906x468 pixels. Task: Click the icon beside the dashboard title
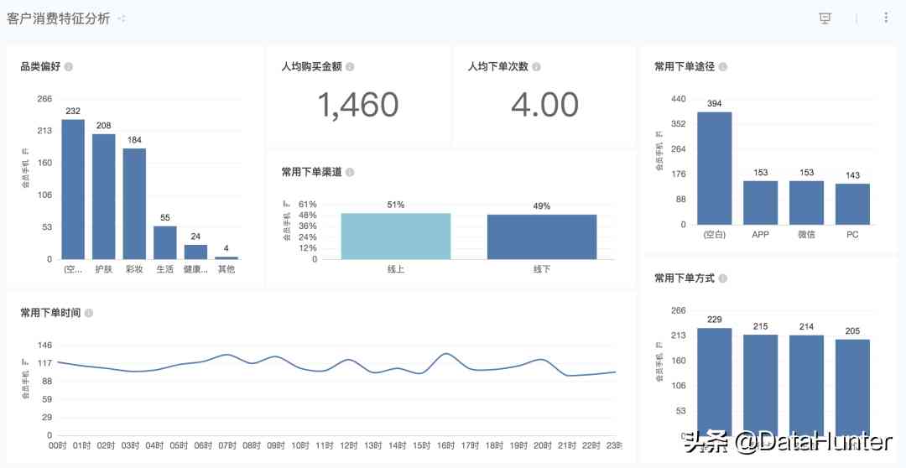pyautogui.click(x=122, y=18)
